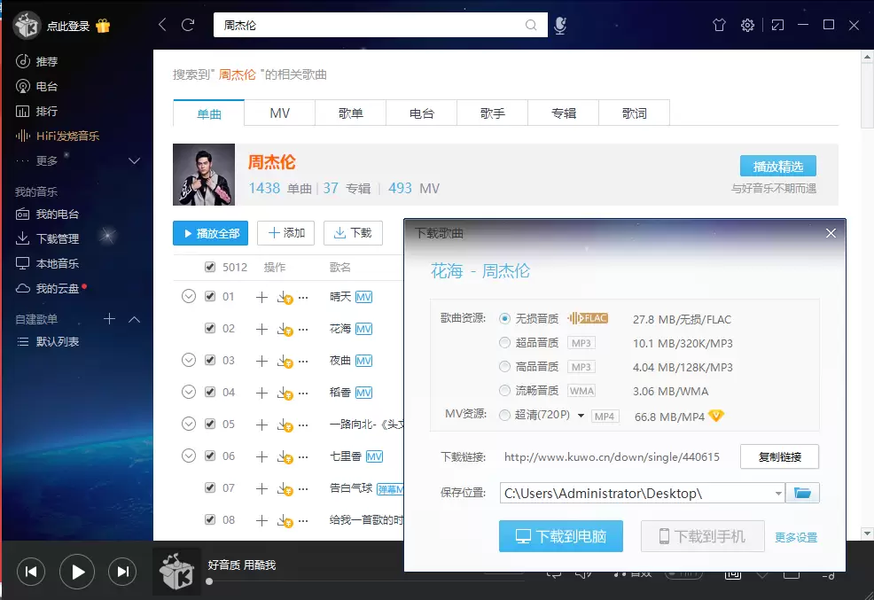Collapse the 自建歌单 section
The width and height of the screenshot is (874, 600).
135,319
